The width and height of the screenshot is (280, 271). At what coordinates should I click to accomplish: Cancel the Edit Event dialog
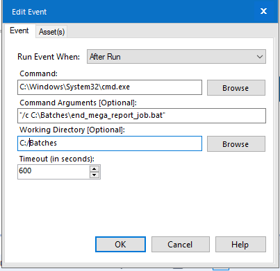[x=181, y=245]
